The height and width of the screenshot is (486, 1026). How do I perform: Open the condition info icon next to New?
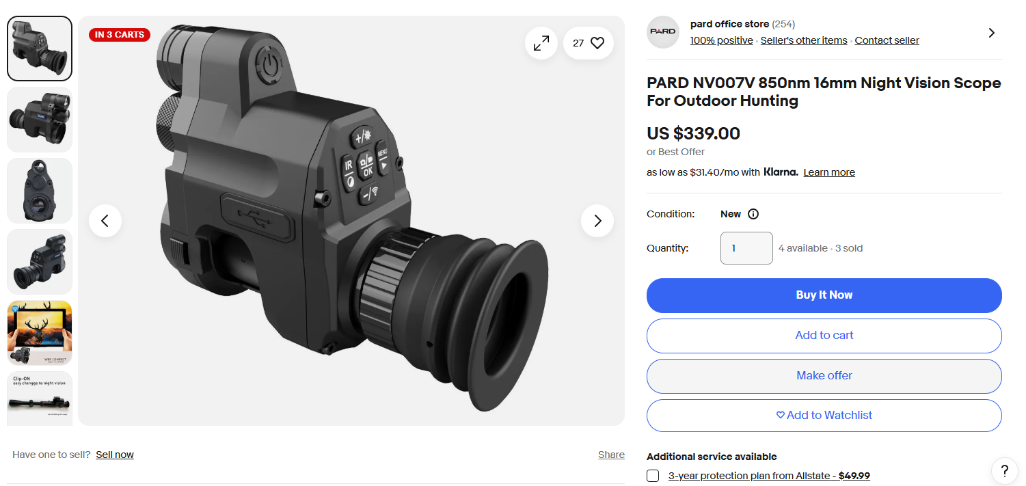[x=753, y=214]
